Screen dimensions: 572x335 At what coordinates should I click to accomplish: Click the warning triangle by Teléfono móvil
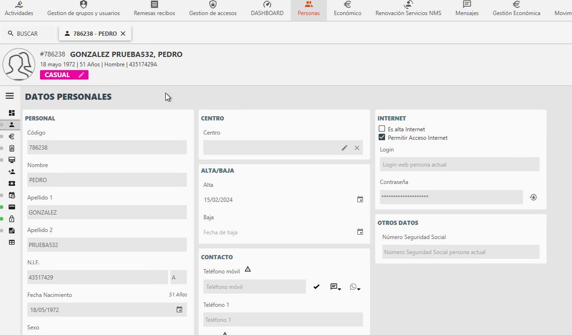tap(248, 269)
